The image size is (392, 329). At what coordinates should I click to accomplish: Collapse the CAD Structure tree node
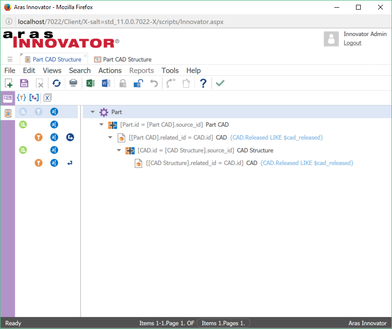click(x=119, y=151)
